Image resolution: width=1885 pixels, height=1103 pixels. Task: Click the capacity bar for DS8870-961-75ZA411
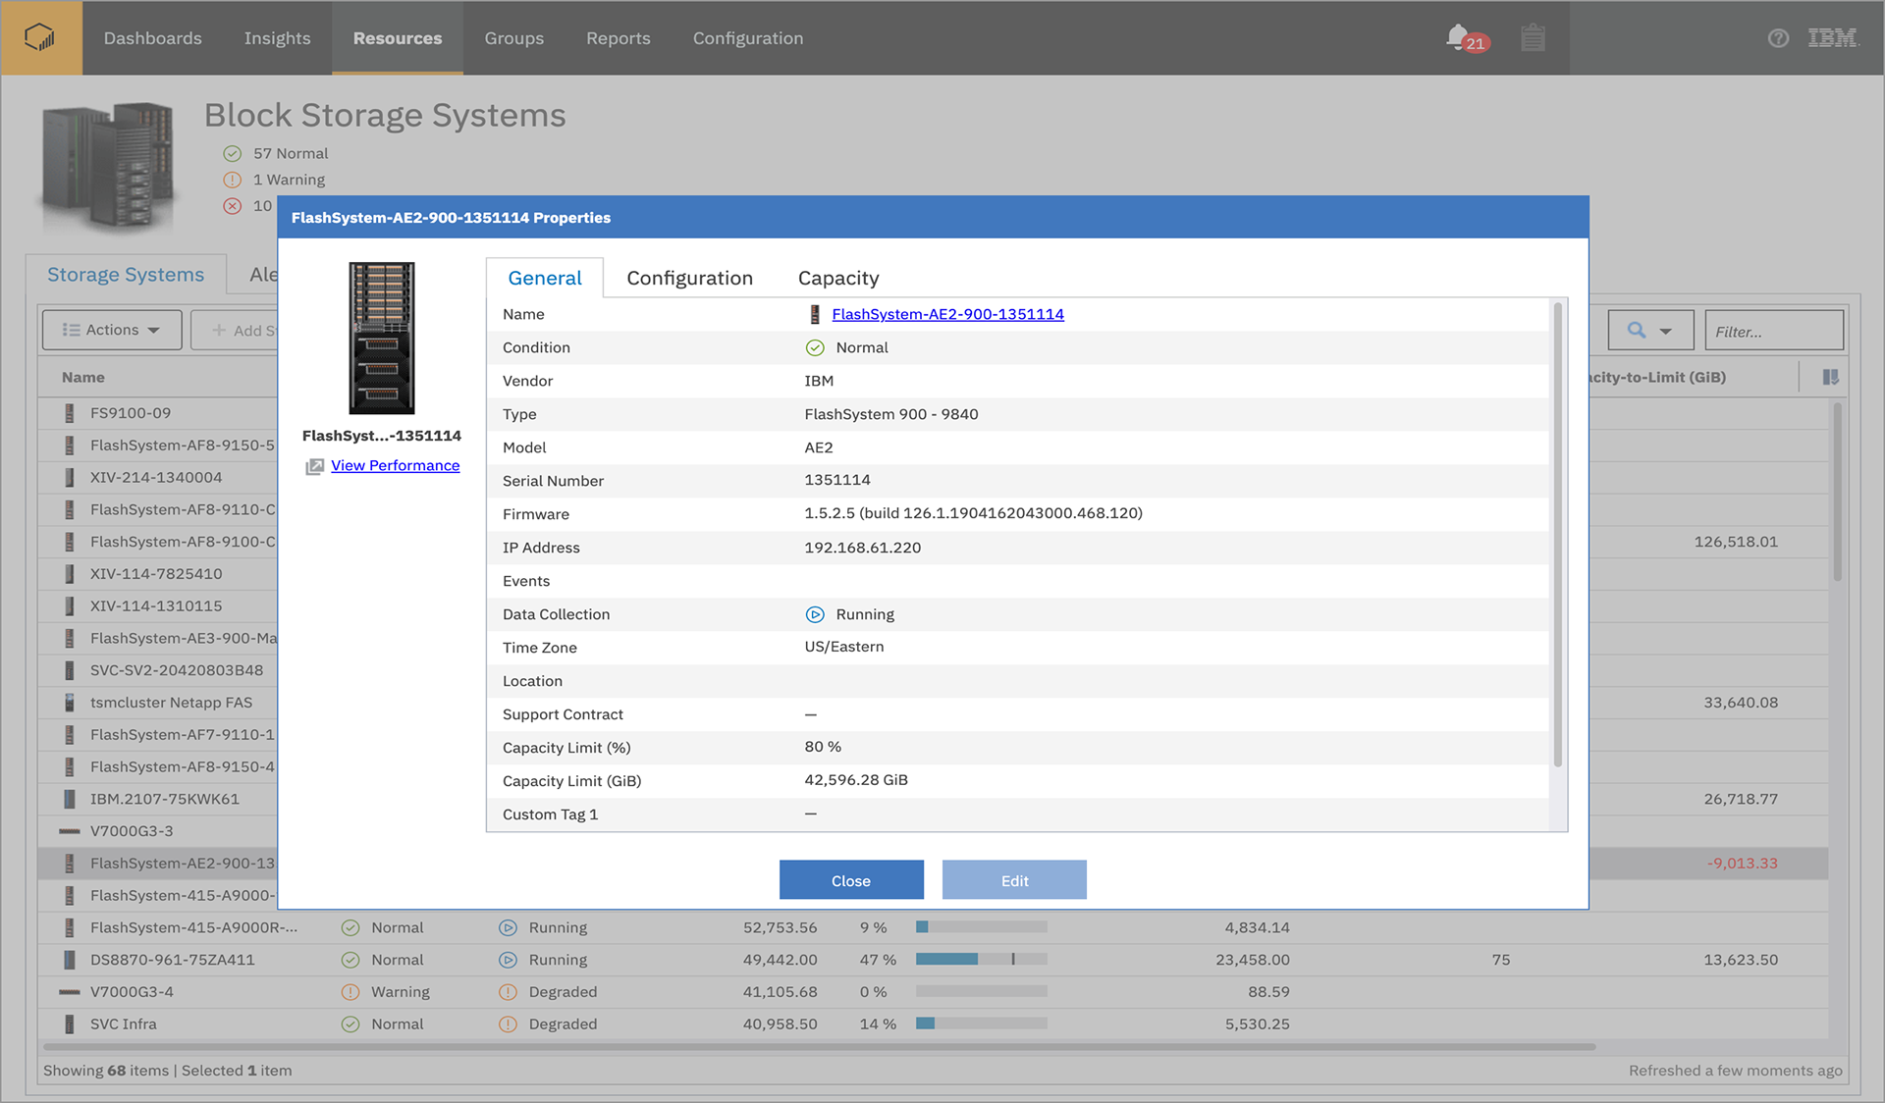click(982, 959)
